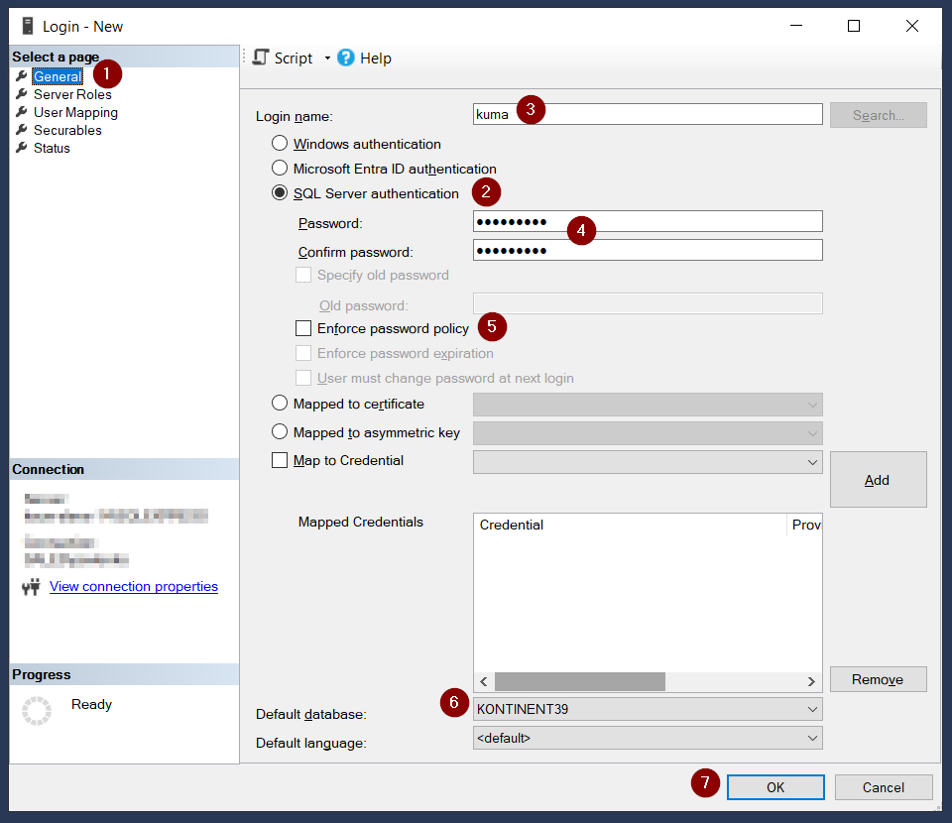This screenshot has width=952, height=823.
Task: Check the Map to Credential box
Action: tap(281, 460)
